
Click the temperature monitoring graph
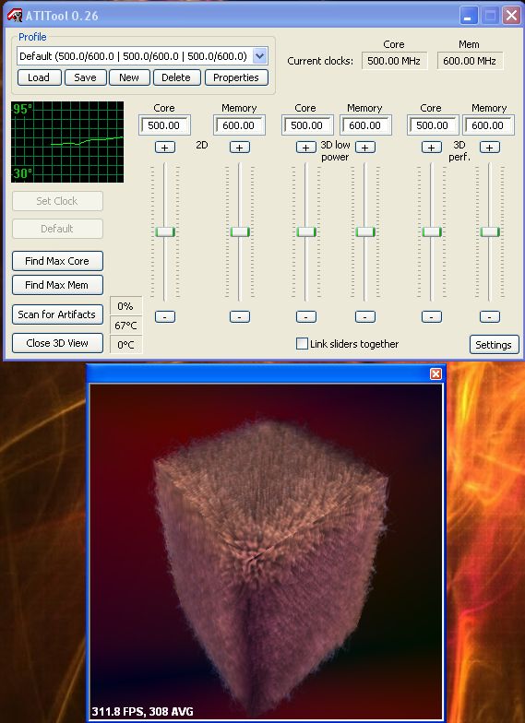pyautogui.click(x=67, y=142)
